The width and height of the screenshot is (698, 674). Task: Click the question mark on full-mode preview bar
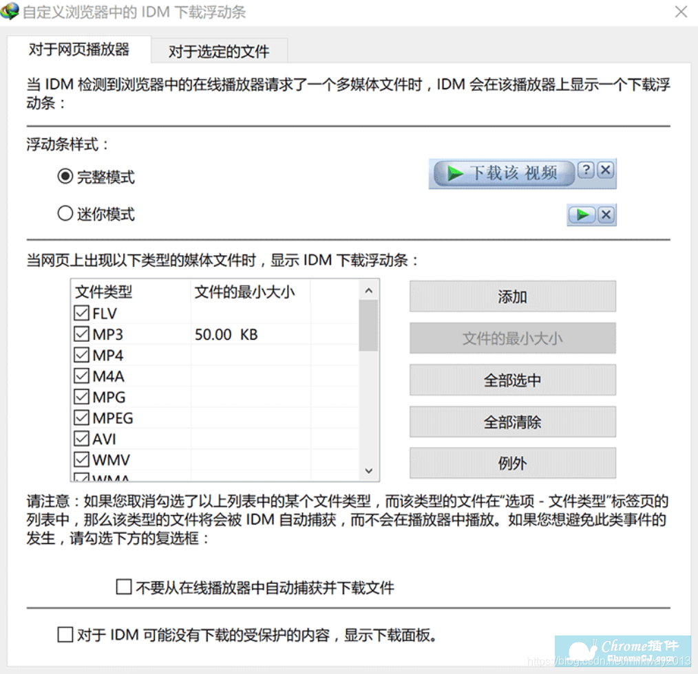(x=586, y=170)
